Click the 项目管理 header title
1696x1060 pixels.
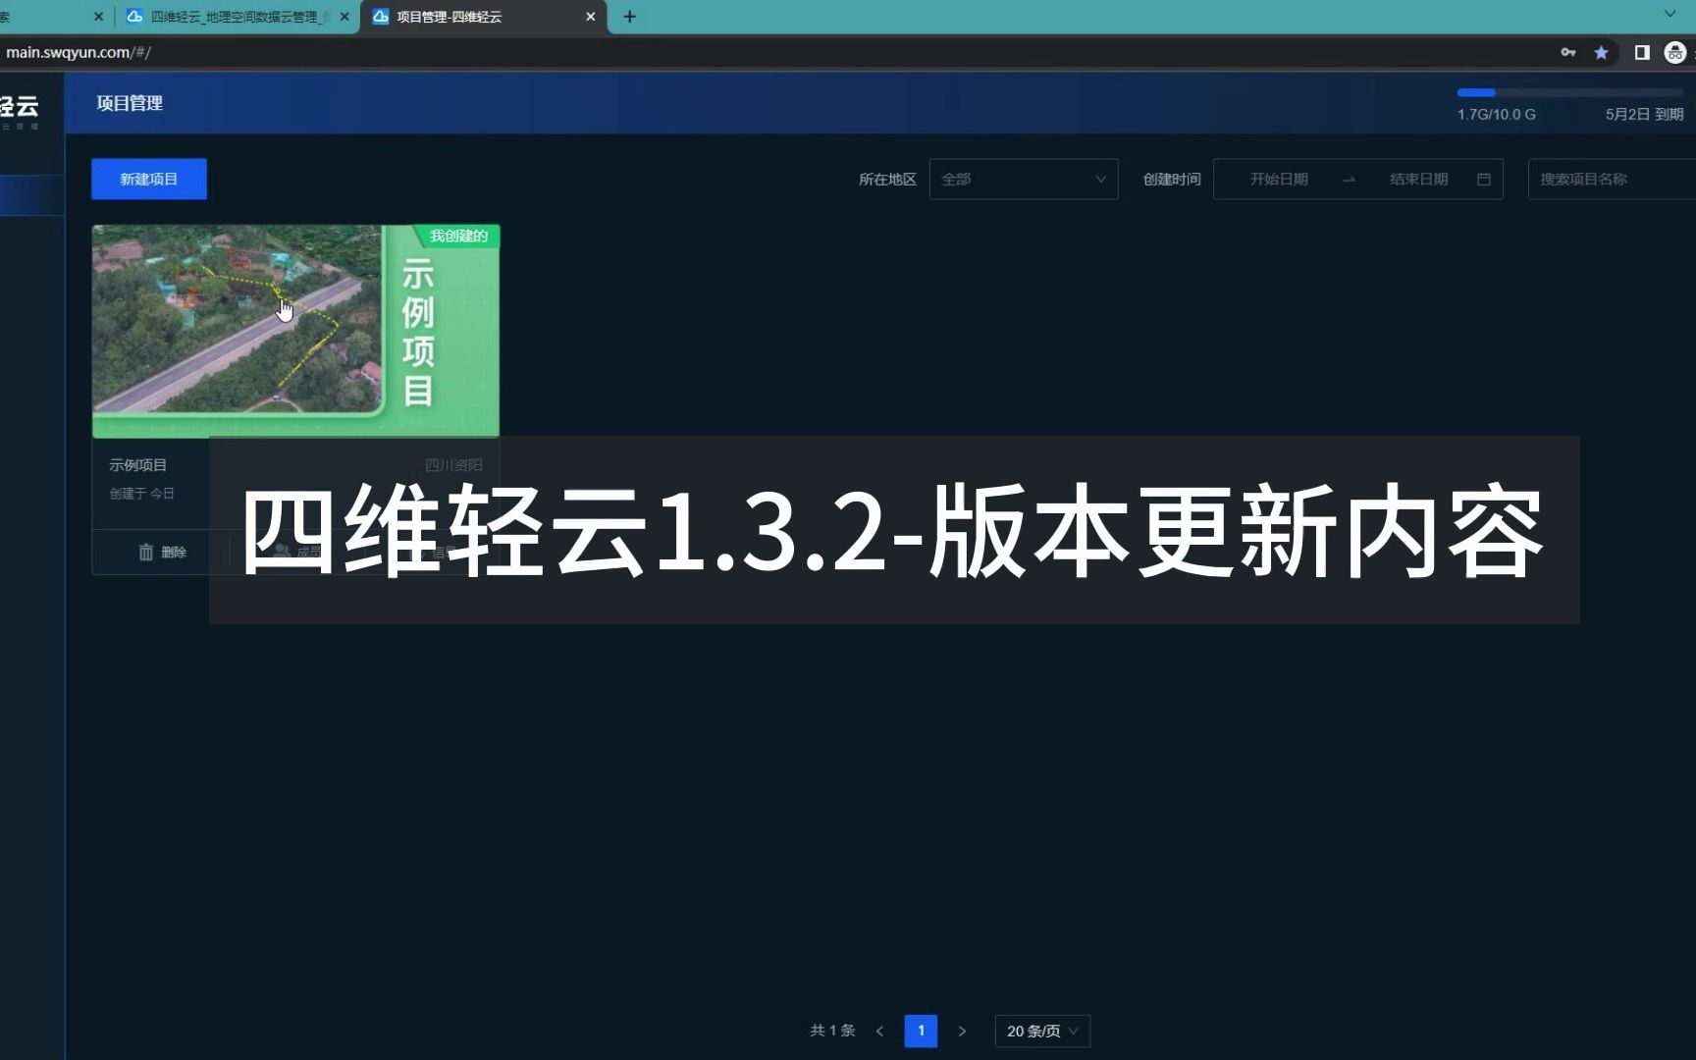(130, 103)
